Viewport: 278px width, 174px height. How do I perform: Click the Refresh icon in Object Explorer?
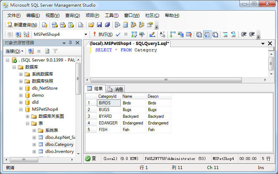(47, 51)
